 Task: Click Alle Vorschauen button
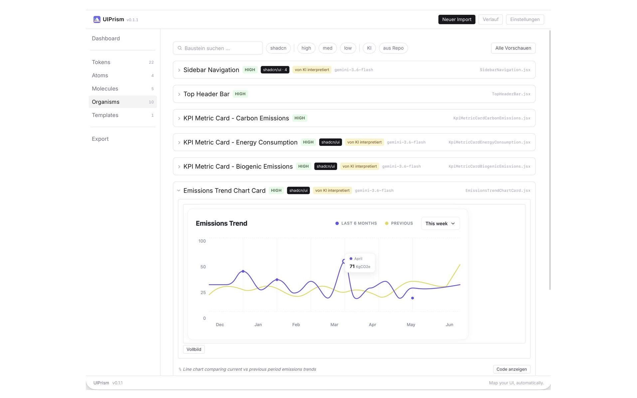tap(513, 48)
